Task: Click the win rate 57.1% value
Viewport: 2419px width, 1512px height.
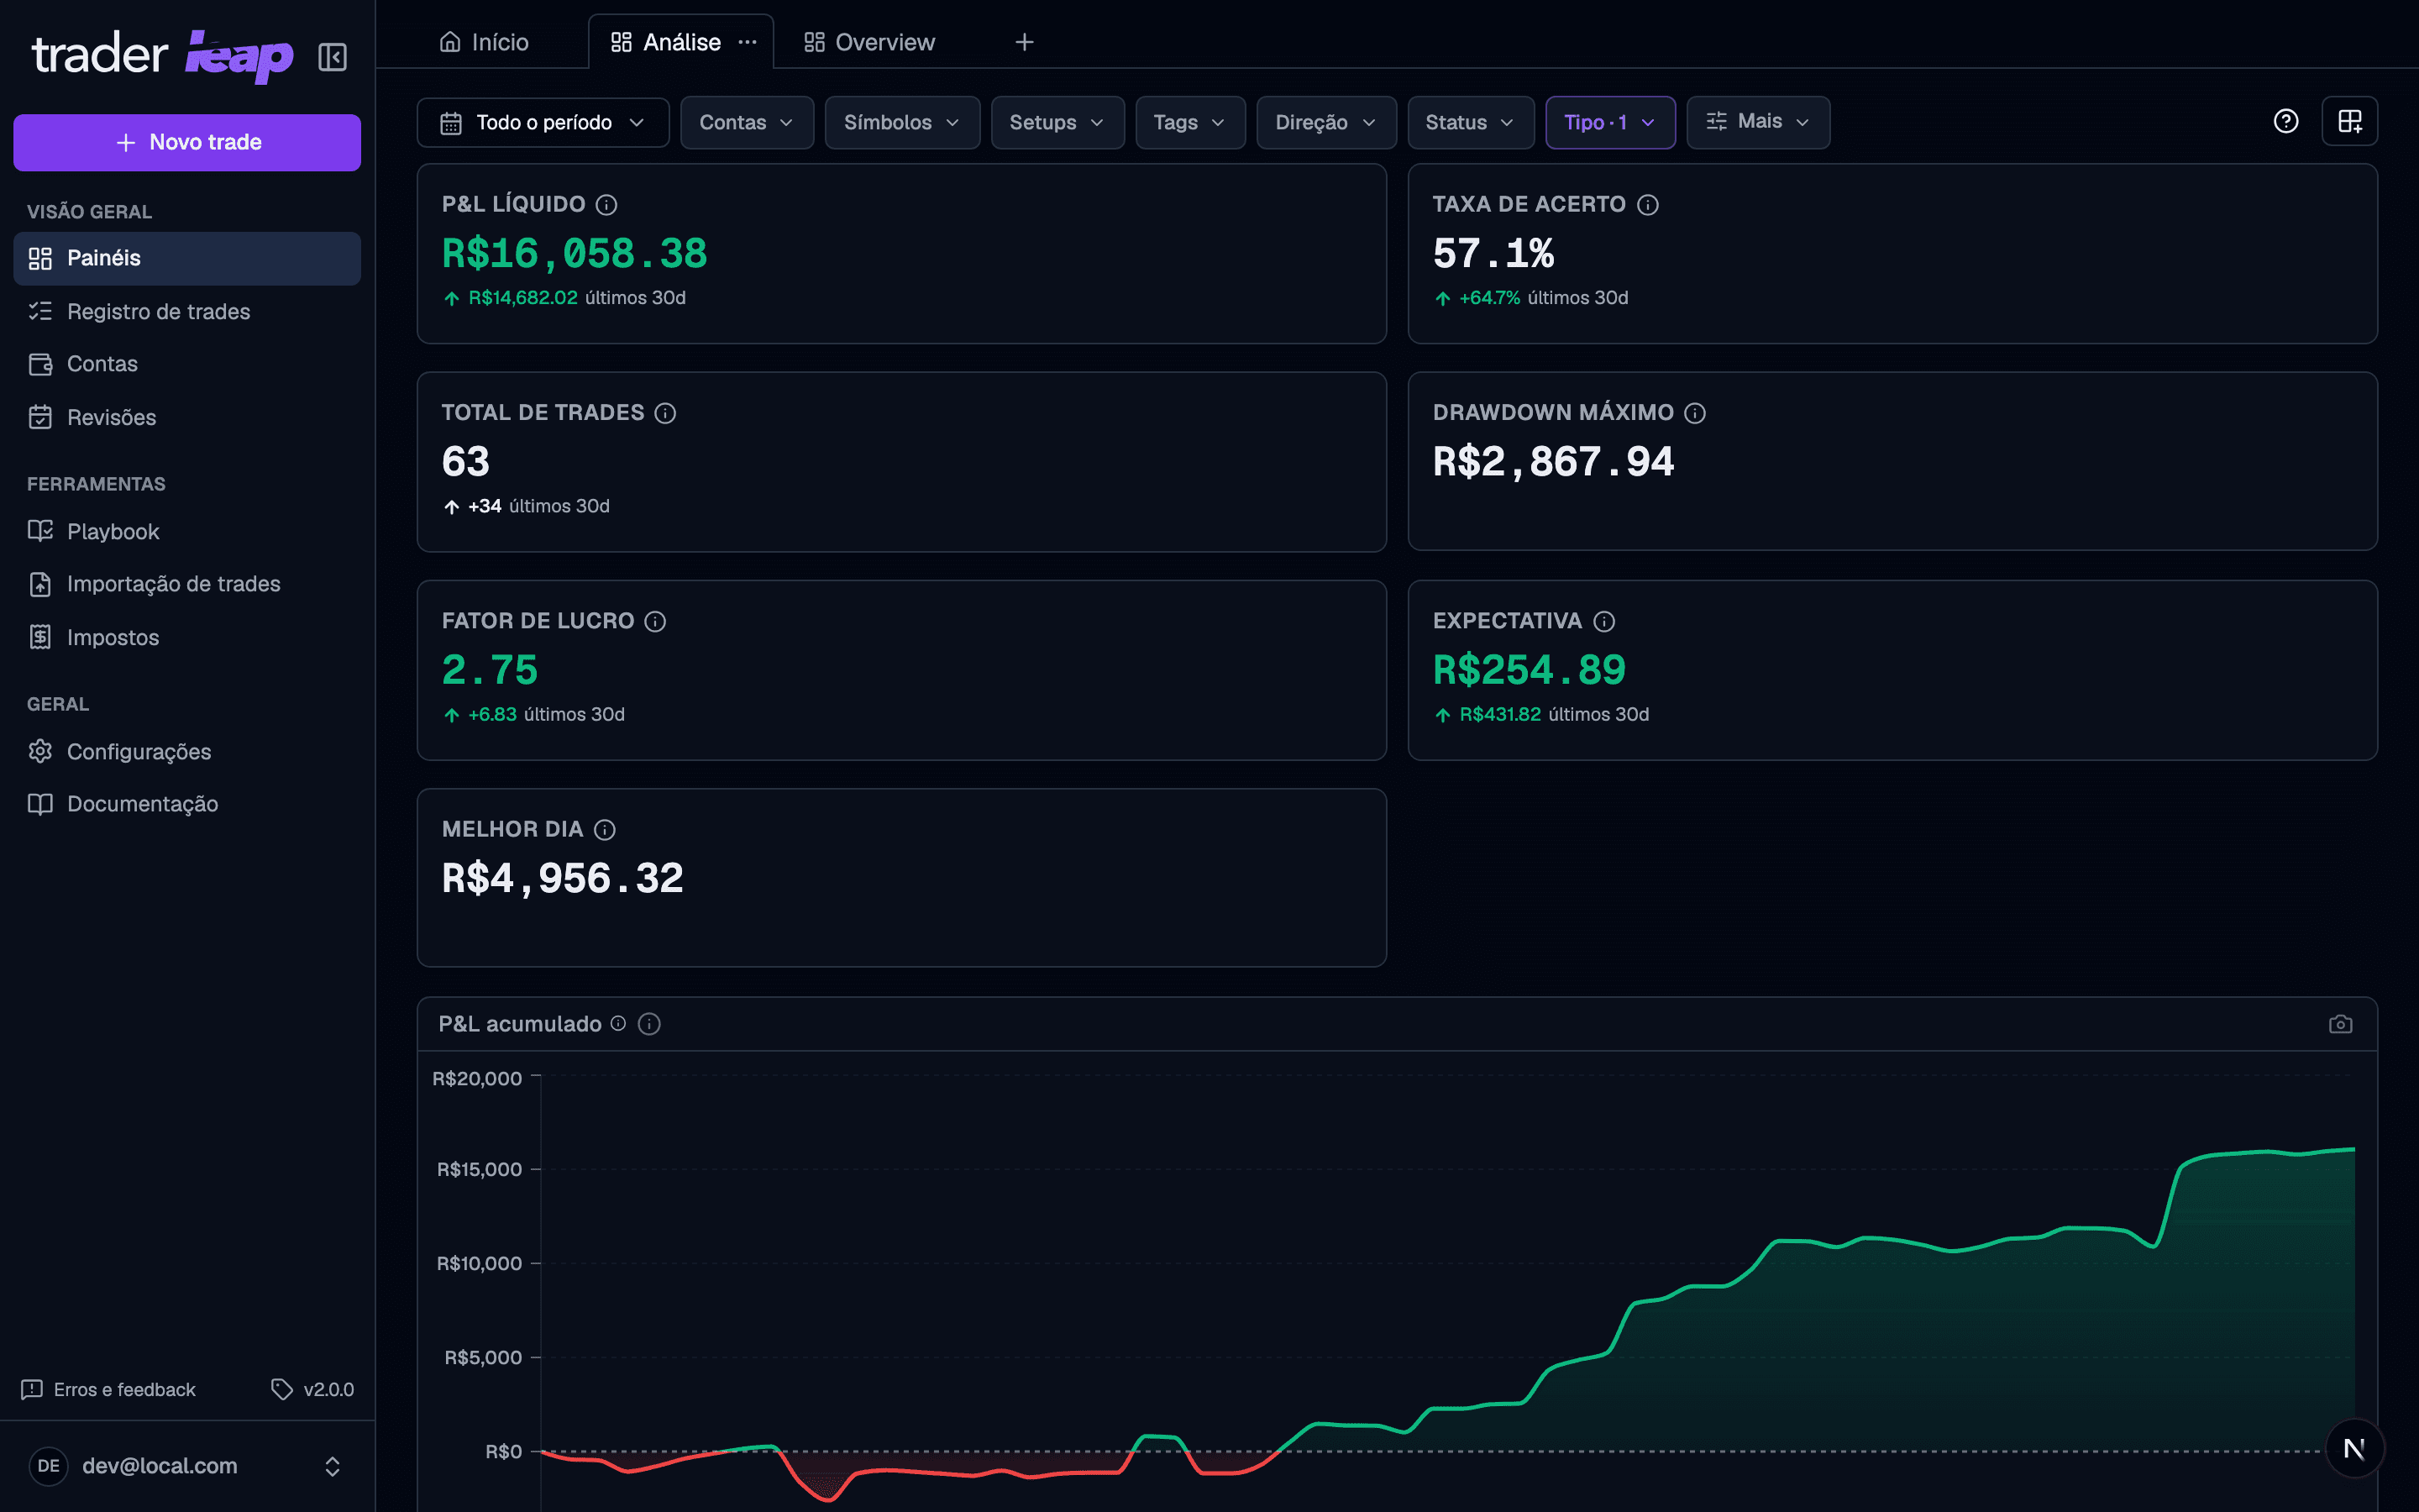Action: [x=1493, y=253]
